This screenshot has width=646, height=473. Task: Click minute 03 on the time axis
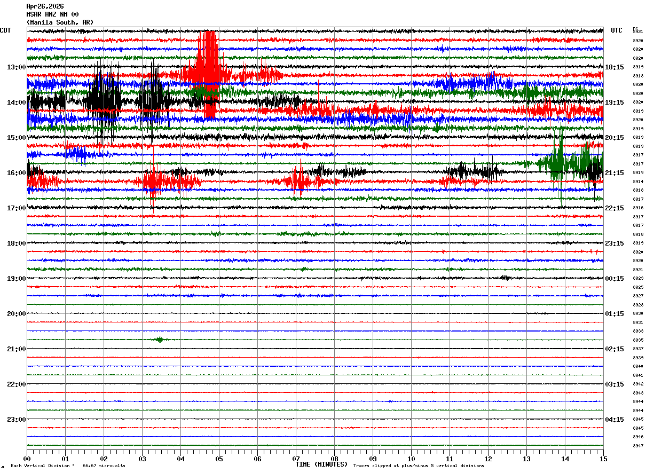point(142,459)
